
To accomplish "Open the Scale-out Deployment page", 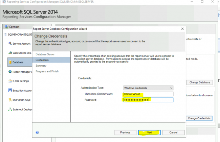I will pyautogui.click(x=22, y=110).
